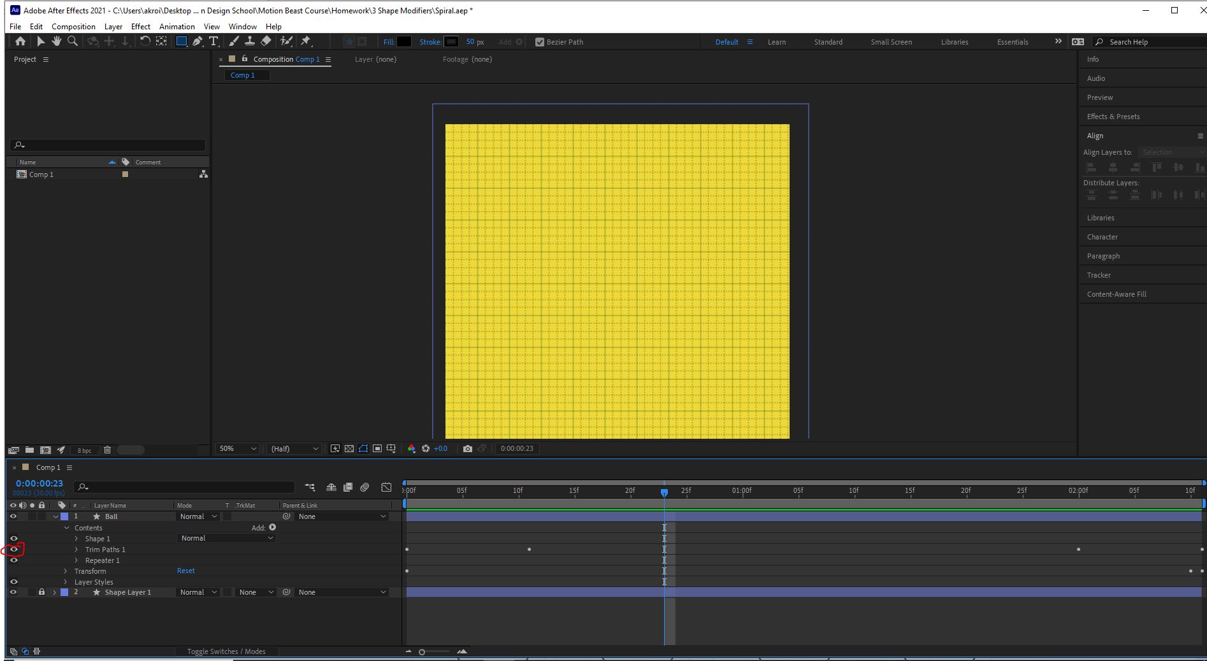
Task: Activate the Puppet Pin tool
Action: pyautogui.click(x=307, y=41)
